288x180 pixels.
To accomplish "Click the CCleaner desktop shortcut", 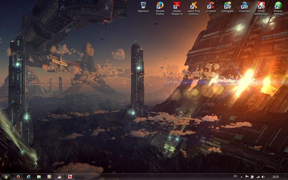I will pos(211,6).
